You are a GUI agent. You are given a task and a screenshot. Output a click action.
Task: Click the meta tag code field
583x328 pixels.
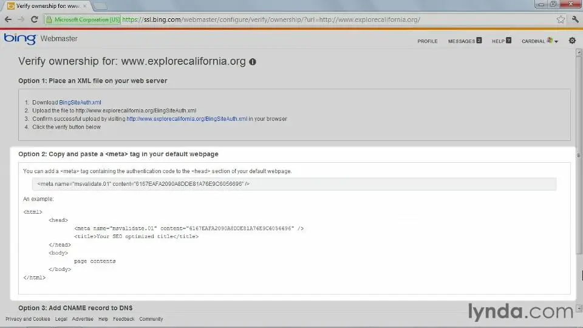(294, 183)
